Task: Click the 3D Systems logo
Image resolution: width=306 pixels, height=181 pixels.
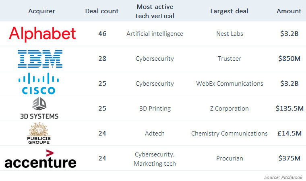Action: coord(39,108)
